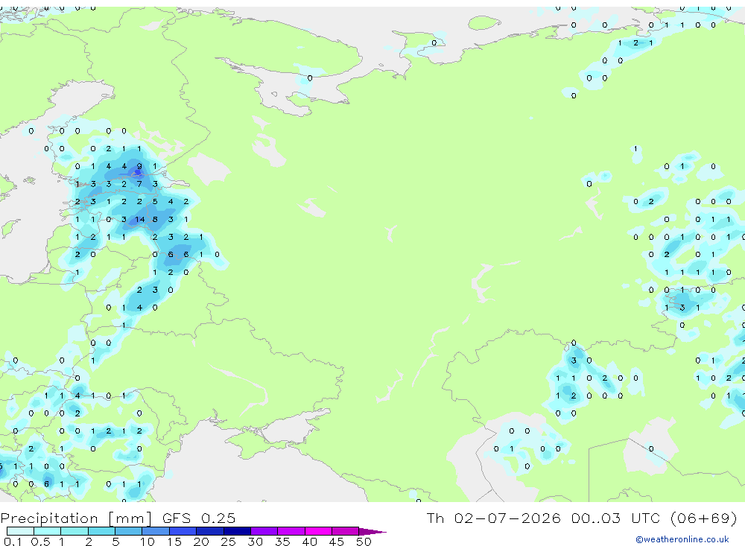
Task: Click the legend label '25'
Action: point(228,542)
